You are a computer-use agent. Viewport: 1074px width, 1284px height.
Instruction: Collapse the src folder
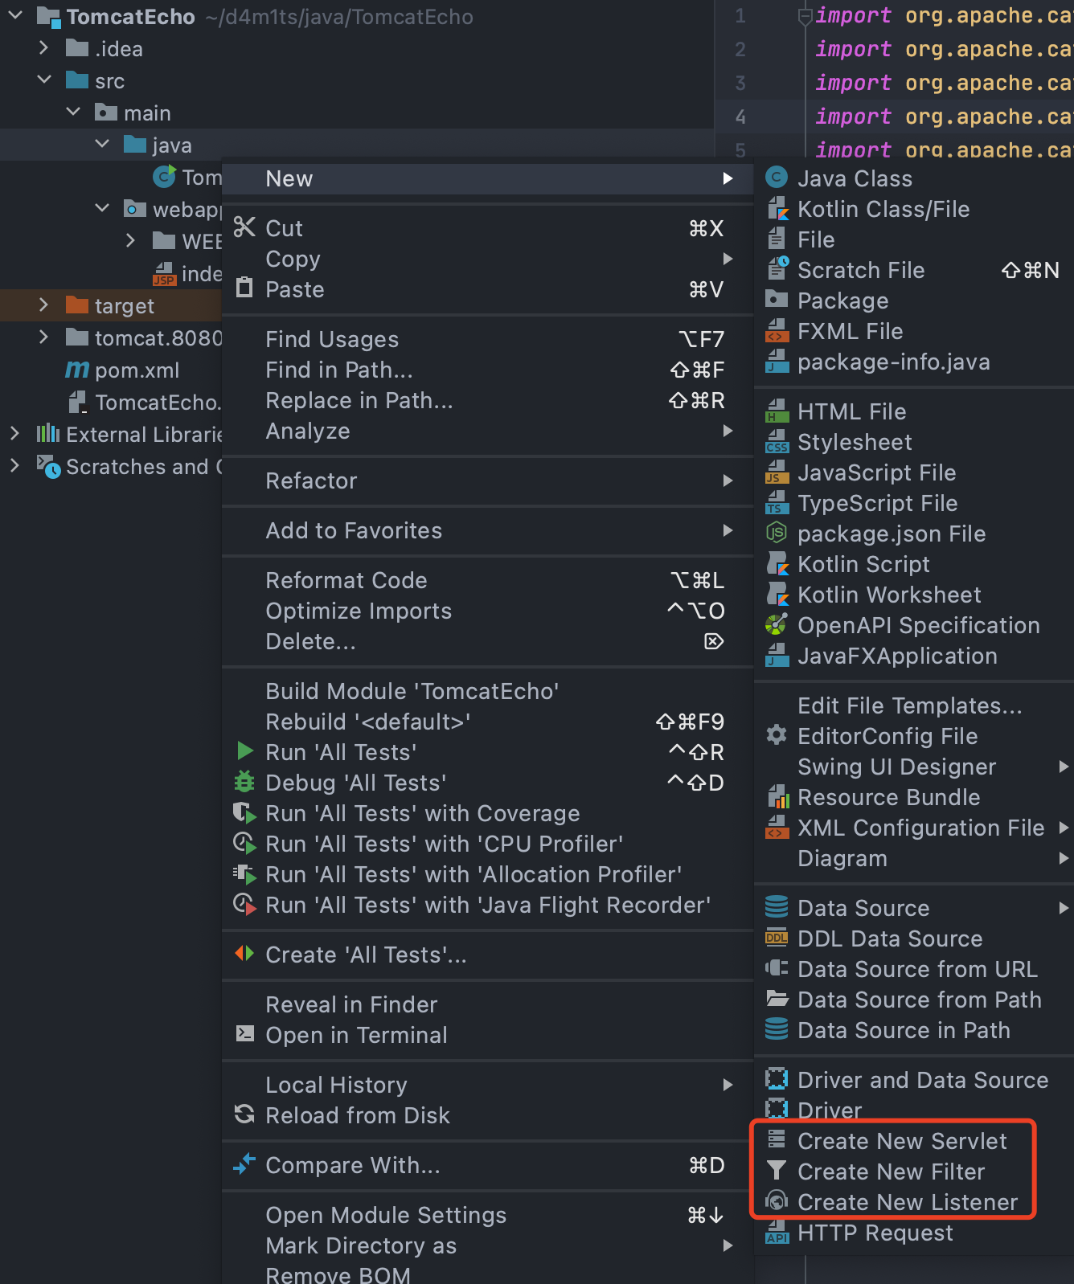pyautogui.click(x=44, y=80)
